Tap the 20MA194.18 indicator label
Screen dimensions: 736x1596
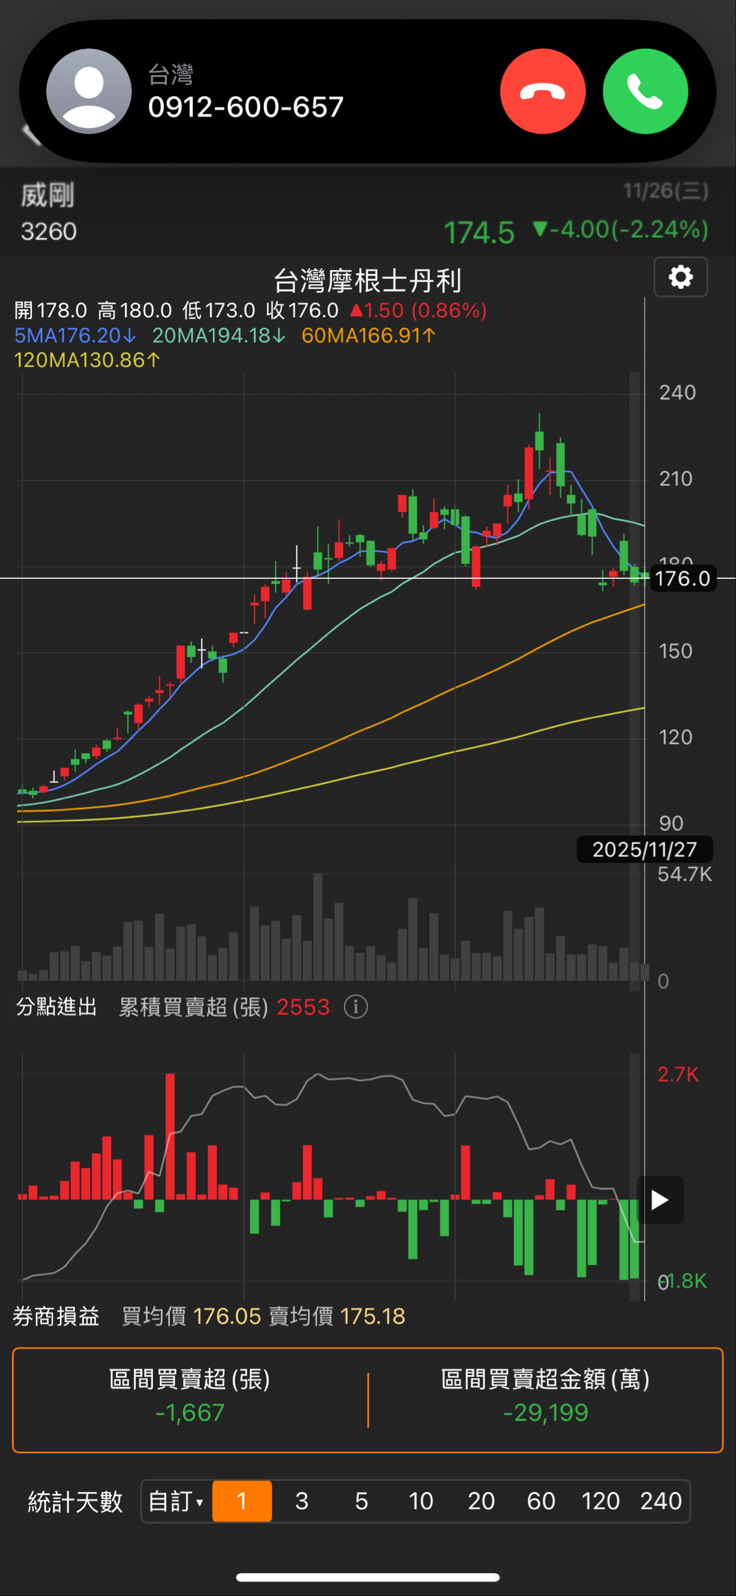coord(219,335)
